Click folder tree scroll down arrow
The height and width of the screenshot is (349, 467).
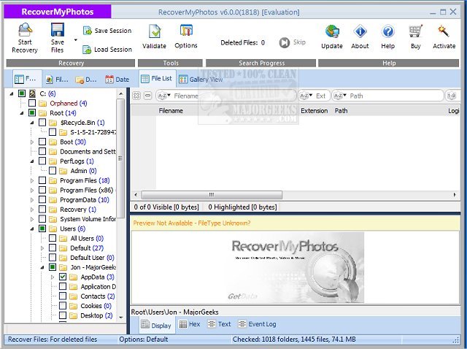click(x=121, y=317)
